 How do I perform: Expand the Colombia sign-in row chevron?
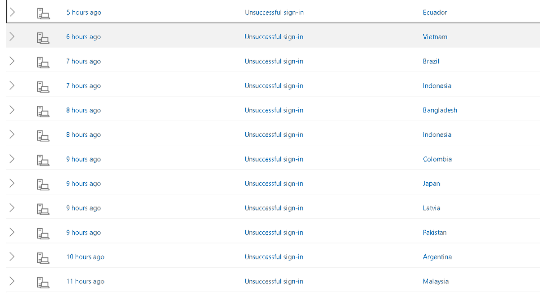12,159
